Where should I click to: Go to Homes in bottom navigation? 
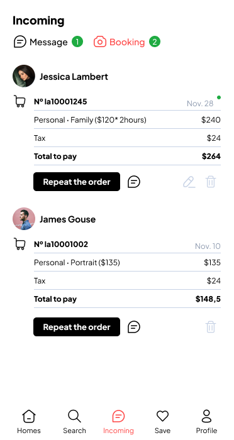pyautogui.click(x=29, y=422)
